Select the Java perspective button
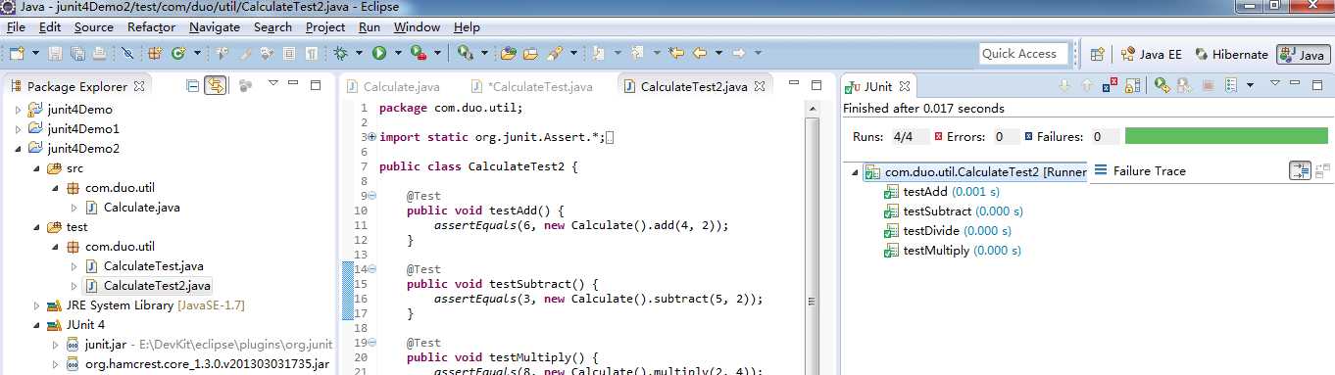The image size is (1335, 375). tap(1303, 55)
